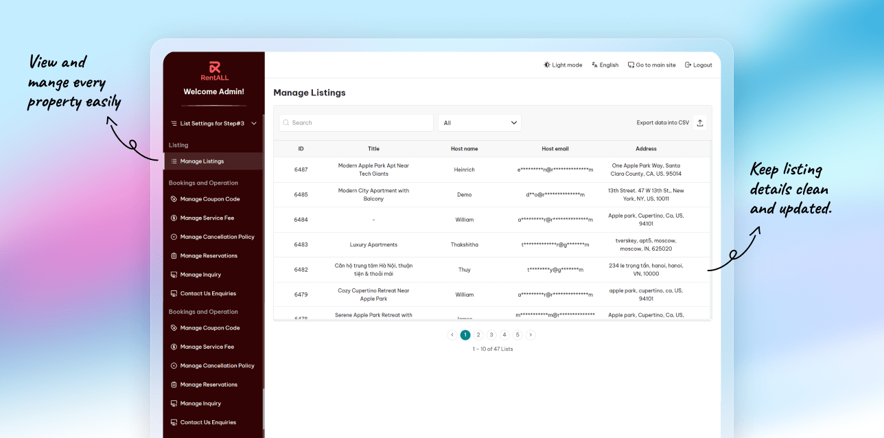Click the upload icon next to Export data into CSV

(700, 123)
